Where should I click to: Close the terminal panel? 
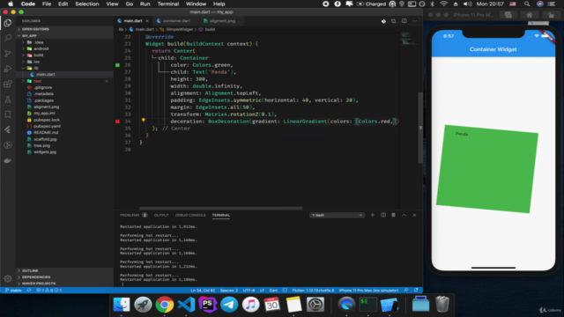tap(414, 215)
